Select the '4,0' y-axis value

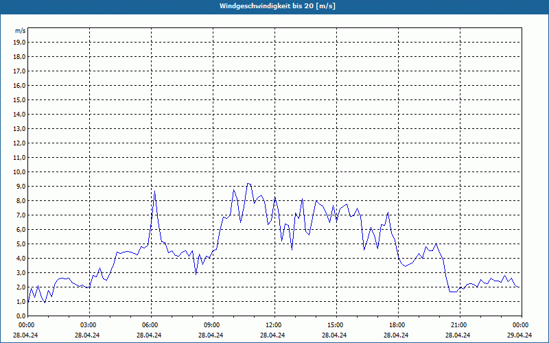coord(21,258)
